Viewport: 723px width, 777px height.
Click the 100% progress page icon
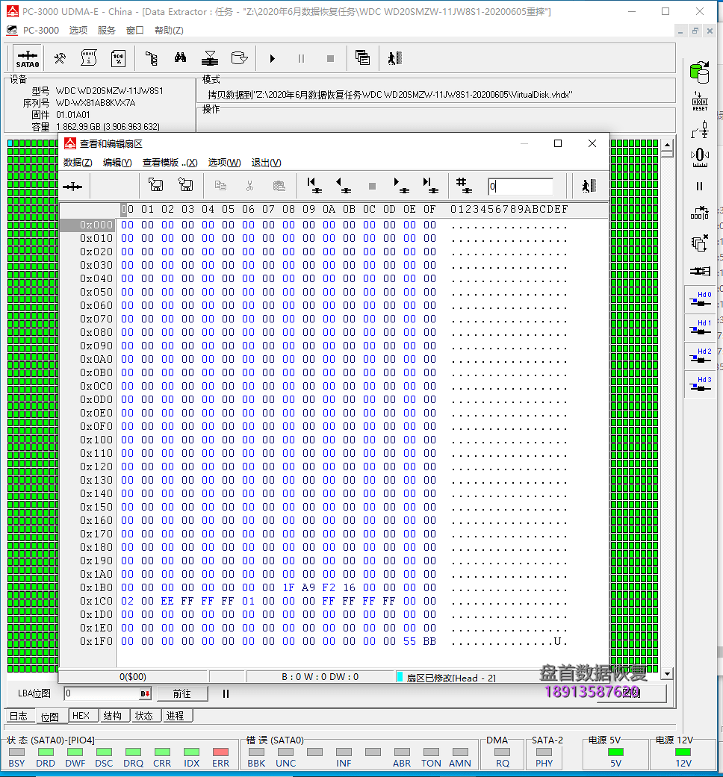coord(119,58)
